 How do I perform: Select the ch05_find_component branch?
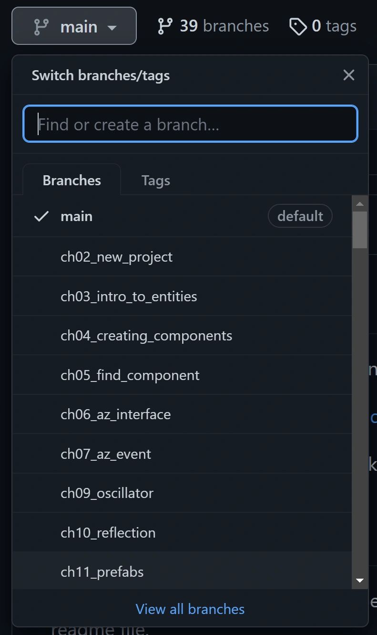130,375
